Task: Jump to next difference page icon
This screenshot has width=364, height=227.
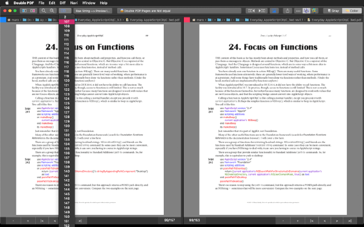Action: coord(262,11)
